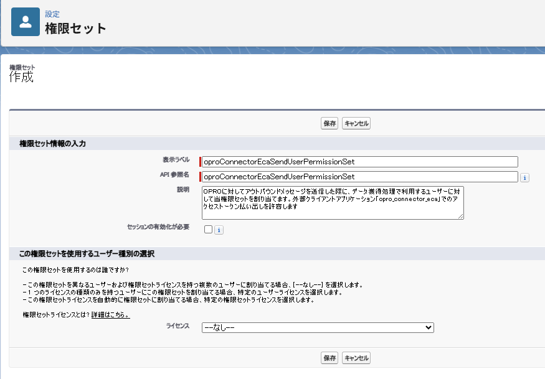This screenshot has height=379, width=545.
Task: Click the セッションの有効化が必要 field label
Action: coord(158,227)
